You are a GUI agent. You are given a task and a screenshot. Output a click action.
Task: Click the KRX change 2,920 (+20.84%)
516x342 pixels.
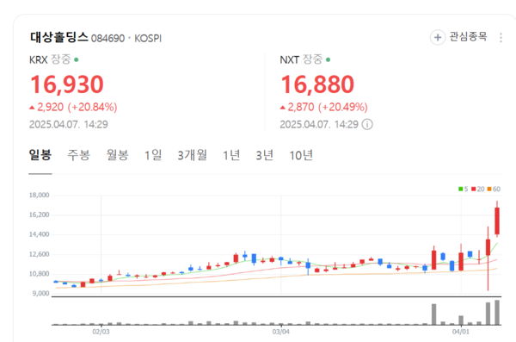coord(73,107)
